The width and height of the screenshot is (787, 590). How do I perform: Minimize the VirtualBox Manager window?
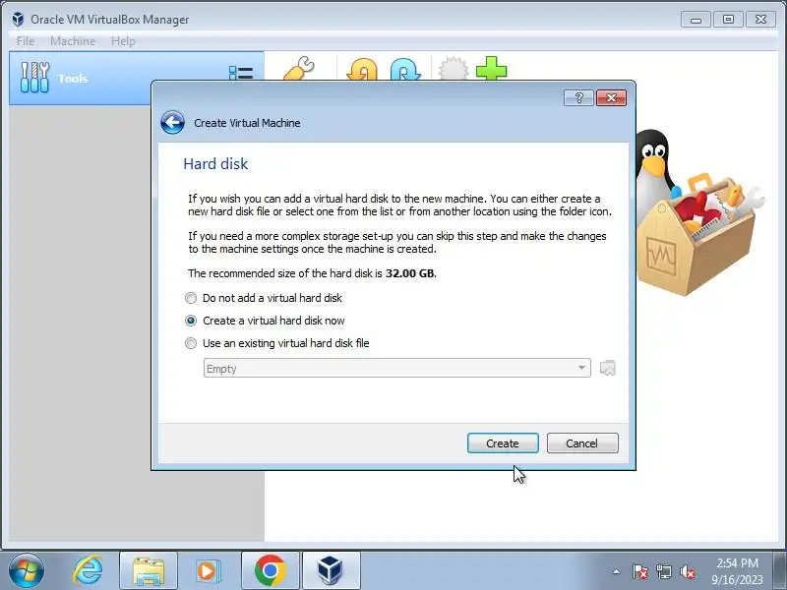696,20
